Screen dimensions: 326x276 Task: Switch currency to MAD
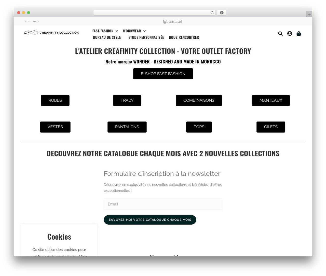[36, 22]
